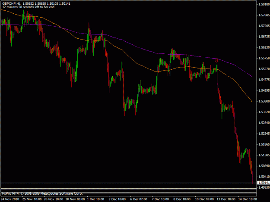Click price label 1.49930 on the axis
This screenshot has width=270, height=202.
(x=264, y=187)
